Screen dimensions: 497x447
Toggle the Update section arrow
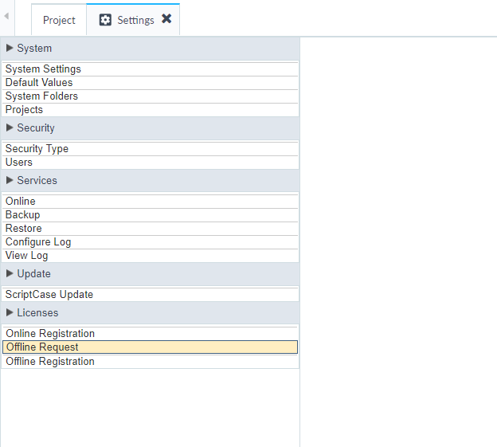[x=10, y=273]
